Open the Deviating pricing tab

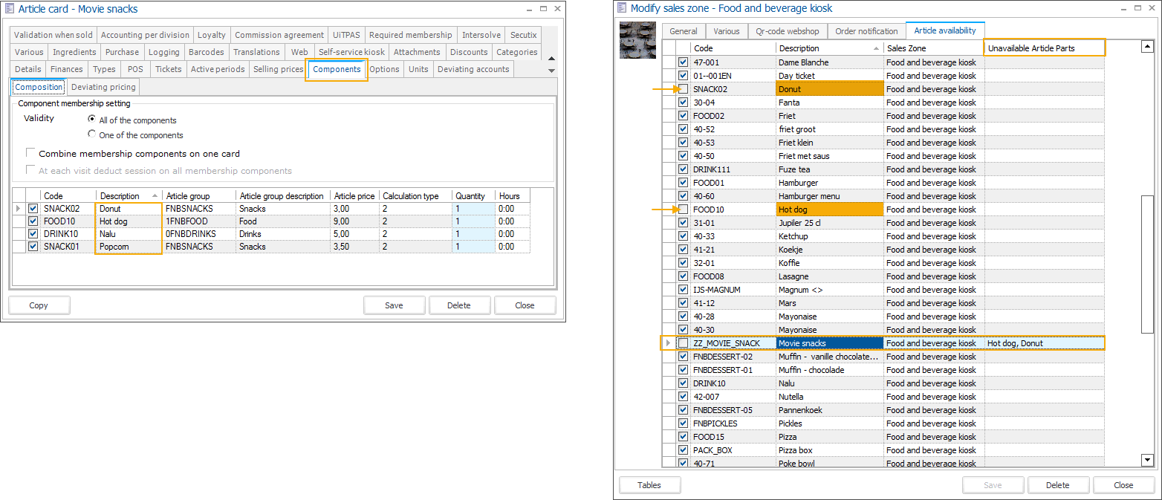coord(103,87)
